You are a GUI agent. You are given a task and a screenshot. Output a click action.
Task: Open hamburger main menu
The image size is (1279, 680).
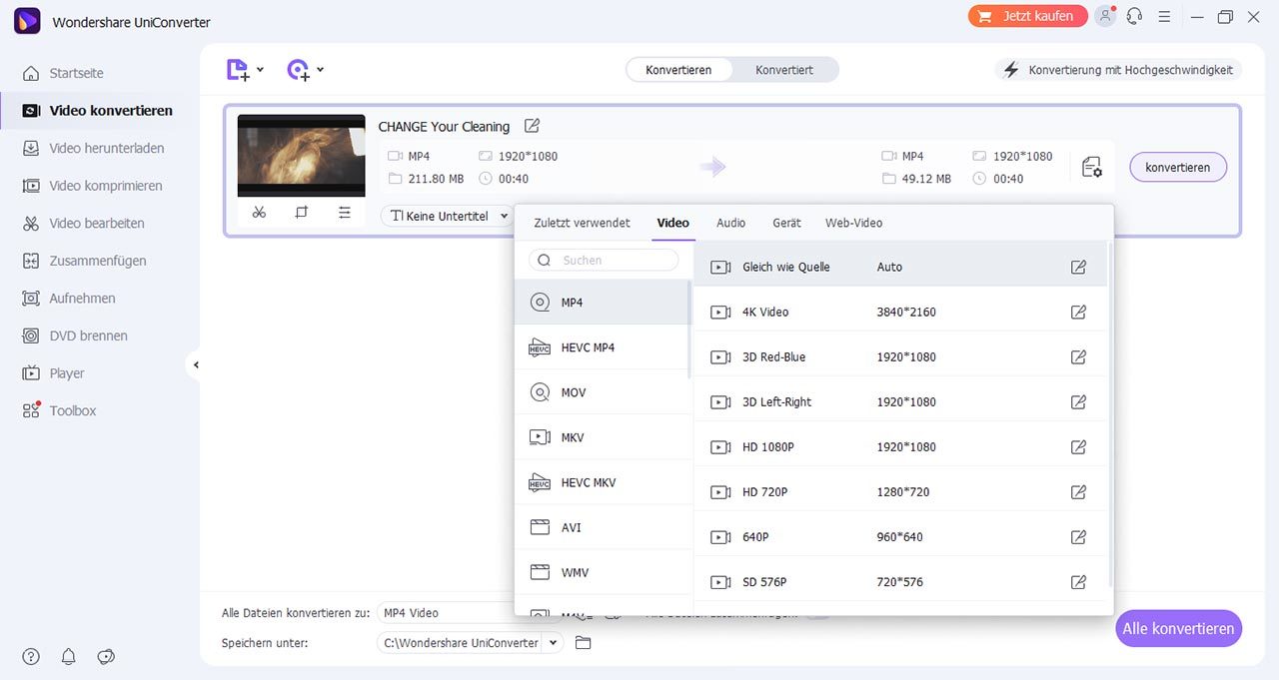(x=1164, y=16)
